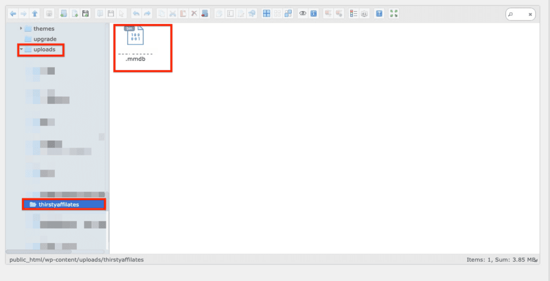Viewport: 550px width, 281px height.
Task: Click the empty folder icon
Action: (x=205, y=13)
